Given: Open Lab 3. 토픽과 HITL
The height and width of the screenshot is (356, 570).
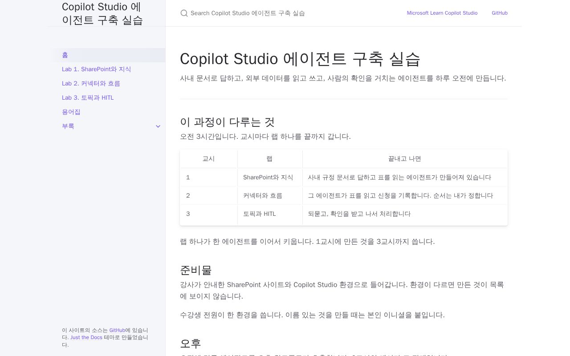Looking at the screenshot, I should pyautogui.click(x=107, y=98).
